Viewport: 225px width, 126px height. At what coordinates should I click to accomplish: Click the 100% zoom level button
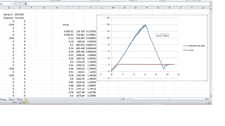click(x=15, y=103)
